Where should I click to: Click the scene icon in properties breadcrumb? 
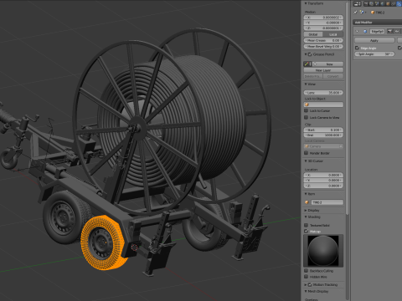362,12
